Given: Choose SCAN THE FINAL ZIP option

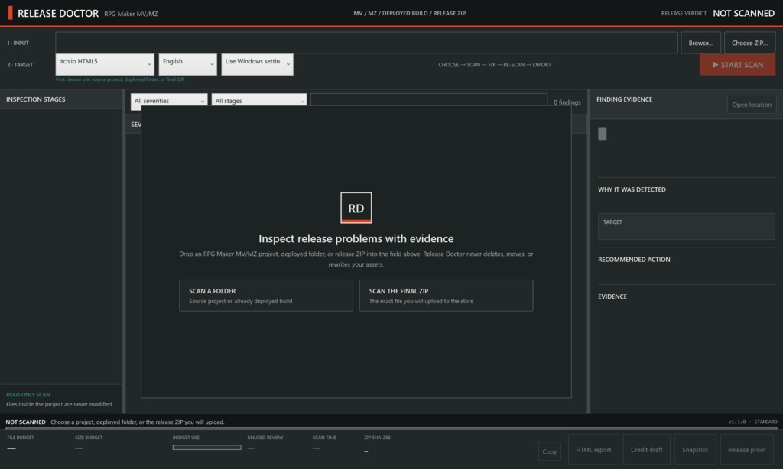Looking at the screenshot, I should [x=446, y=296].
